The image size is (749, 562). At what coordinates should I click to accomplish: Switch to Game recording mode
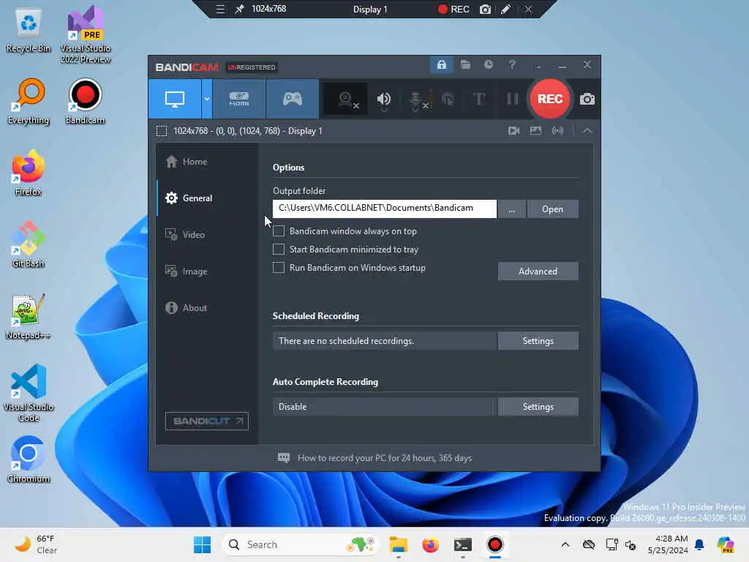point(293,99)
